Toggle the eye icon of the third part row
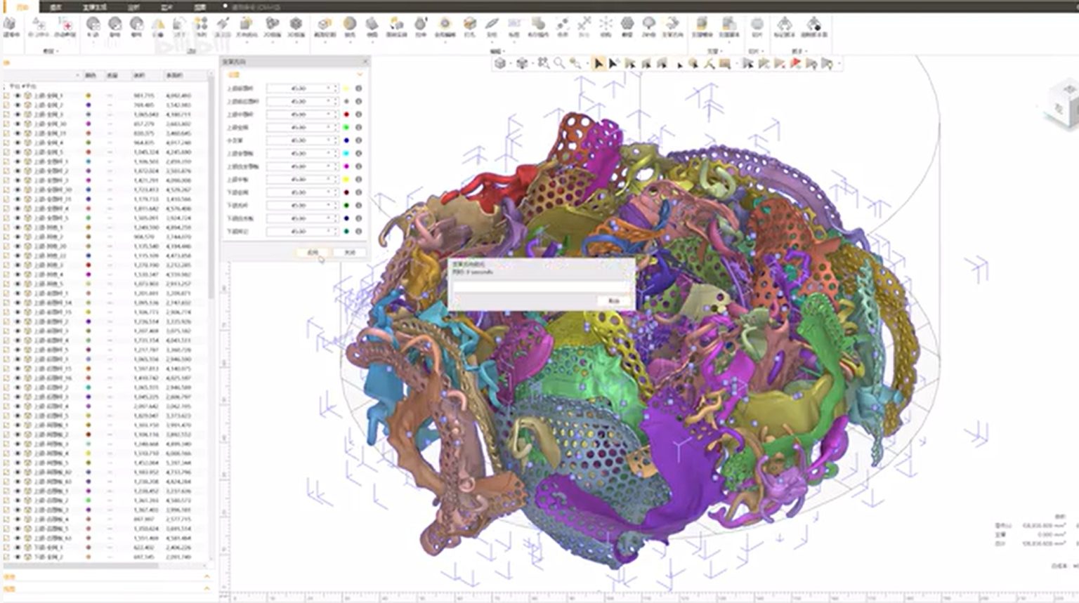1079x603 pixels. click(17, 114)
